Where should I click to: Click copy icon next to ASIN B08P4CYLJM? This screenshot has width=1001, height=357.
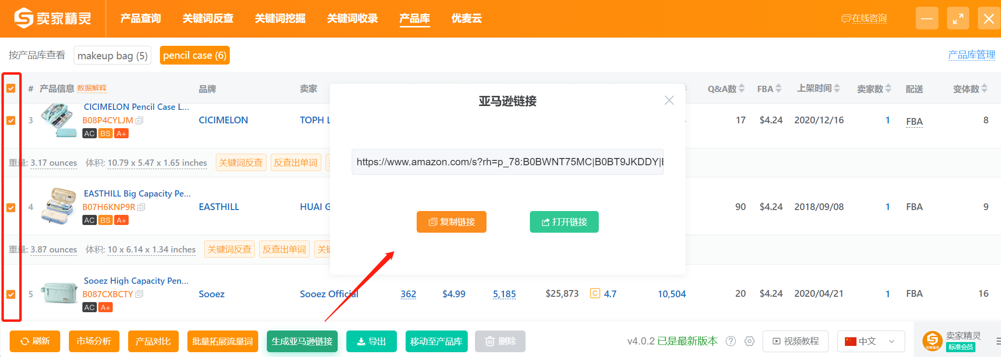tap(139, 120)
